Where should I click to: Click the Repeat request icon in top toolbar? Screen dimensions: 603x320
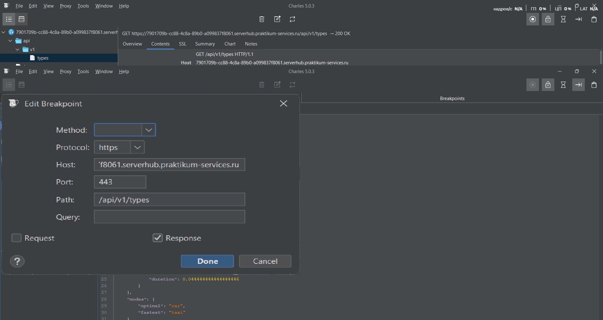point(292,19)
